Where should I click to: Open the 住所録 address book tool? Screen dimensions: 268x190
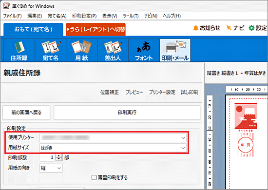pyautogui.click(x=19, y=50)
